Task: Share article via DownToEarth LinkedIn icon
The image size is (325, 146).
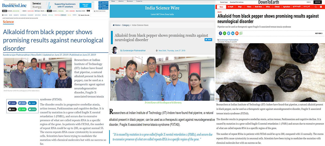Action: [233, 33]
